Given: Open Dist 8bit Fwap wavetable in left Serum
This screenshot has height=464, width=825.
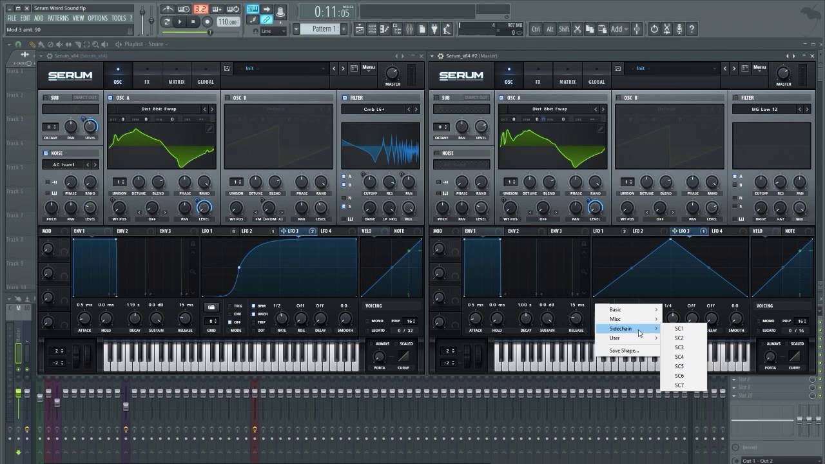Looking at the screenshot, I should click(159, 109).
